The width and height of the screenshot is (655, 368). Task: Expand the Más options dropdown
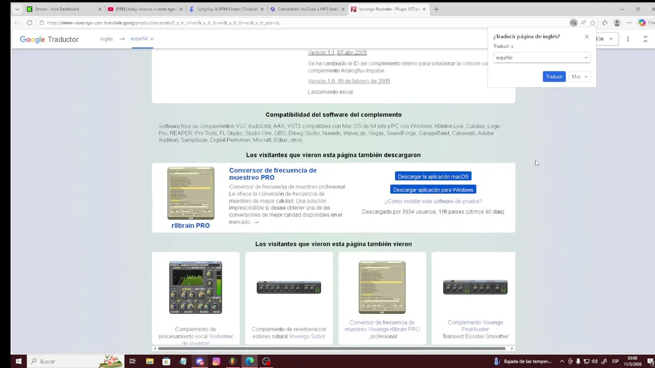[579, 77]
